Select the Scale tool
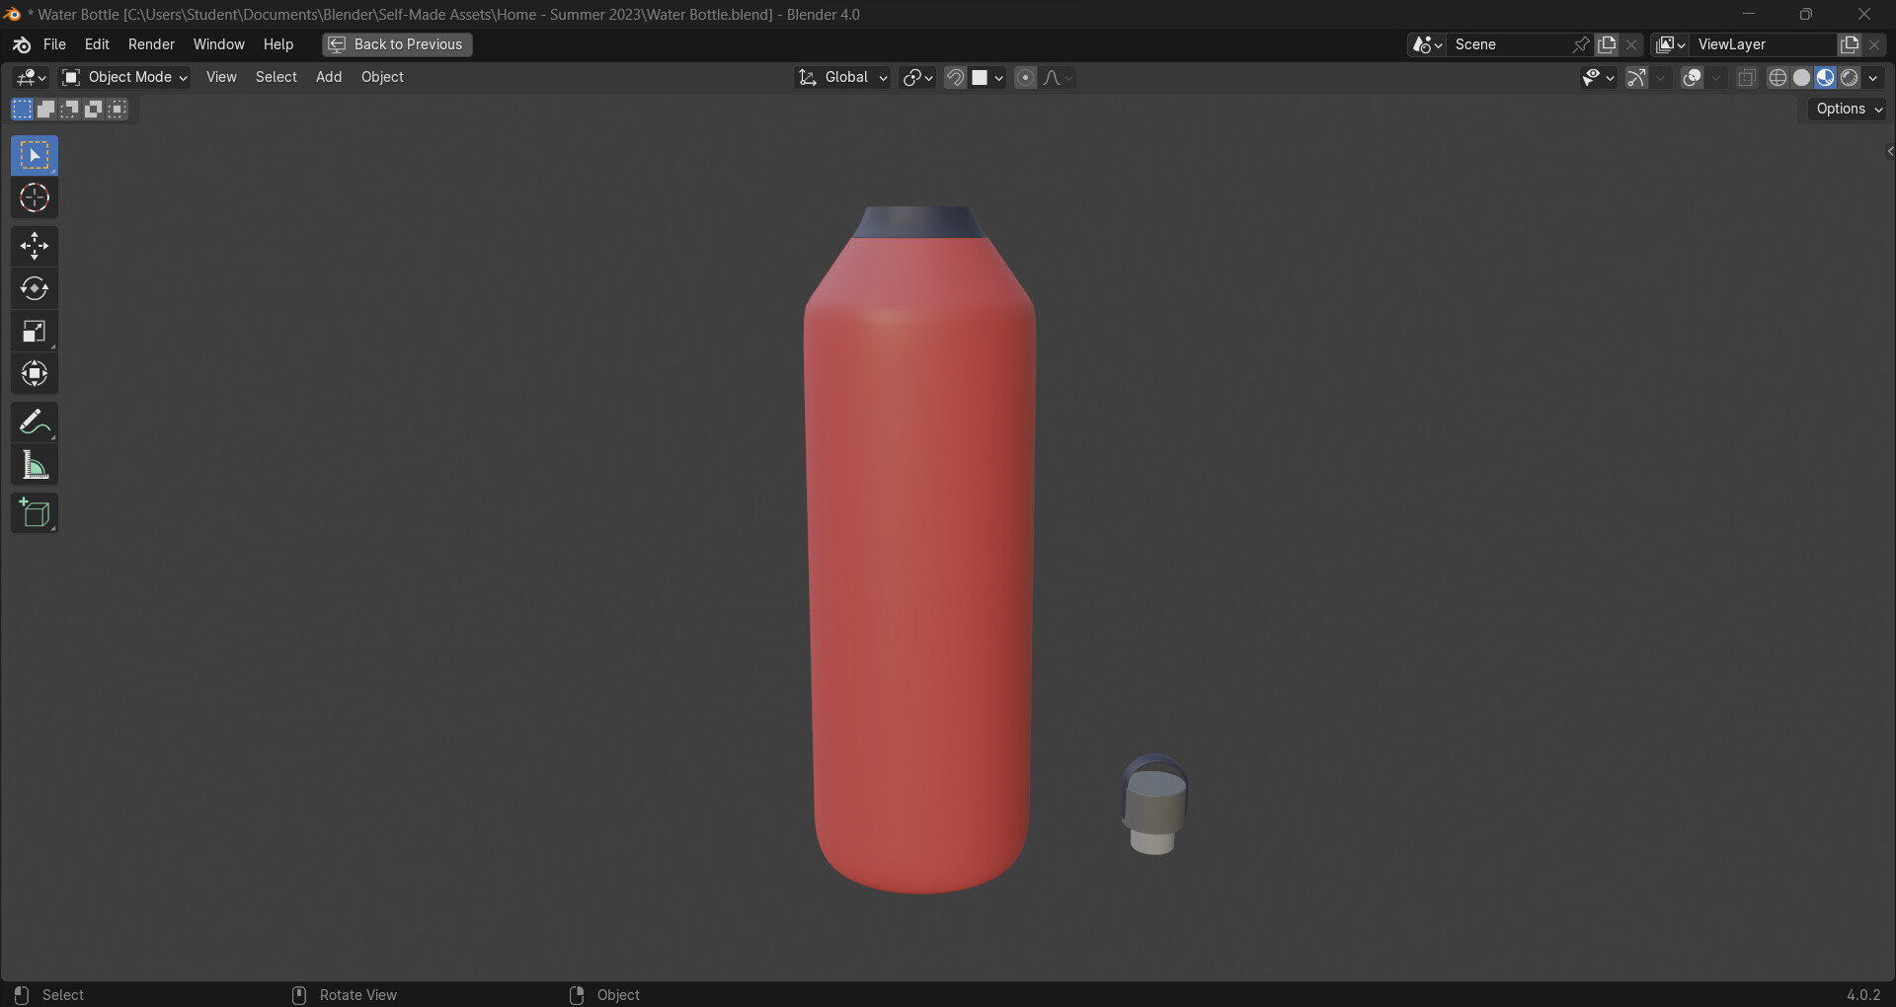The height and width of the screenshot is (1007, 1896). pyautogui.click(x=35, y=331)
